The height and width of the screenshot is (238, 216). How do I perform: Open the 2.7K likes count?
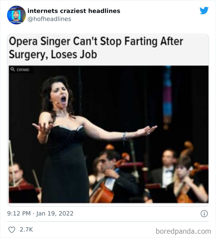tap(26, 230)
